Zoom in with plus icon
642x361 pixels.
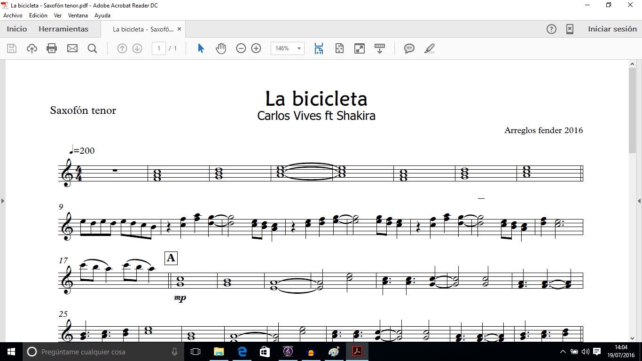[256, 48]
